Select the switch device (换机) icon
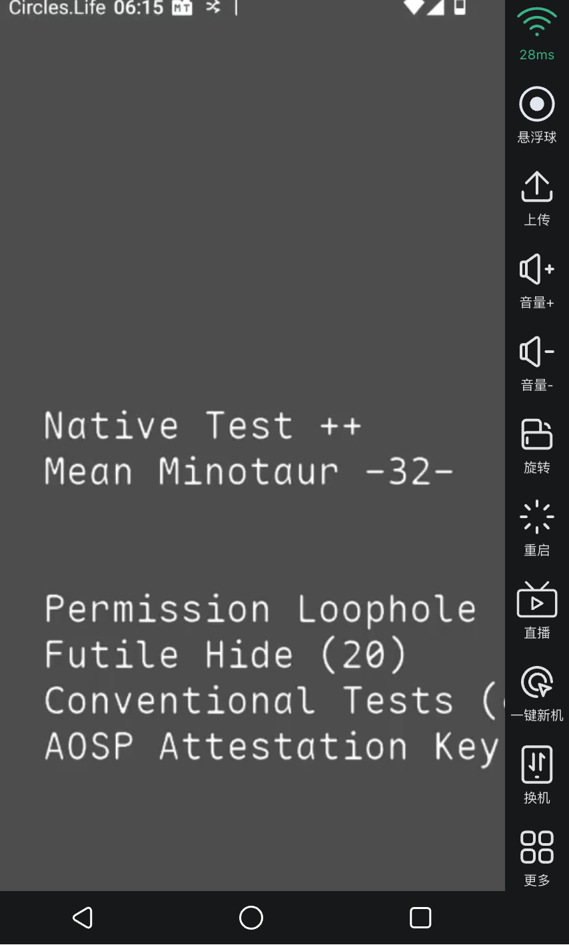 pos(536,765)
